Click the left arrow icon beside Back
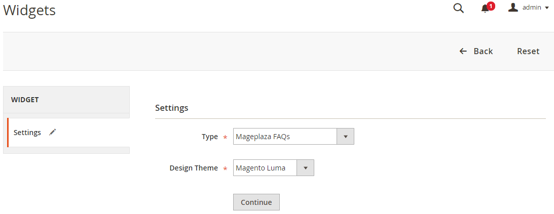 (x=463, y=51)
